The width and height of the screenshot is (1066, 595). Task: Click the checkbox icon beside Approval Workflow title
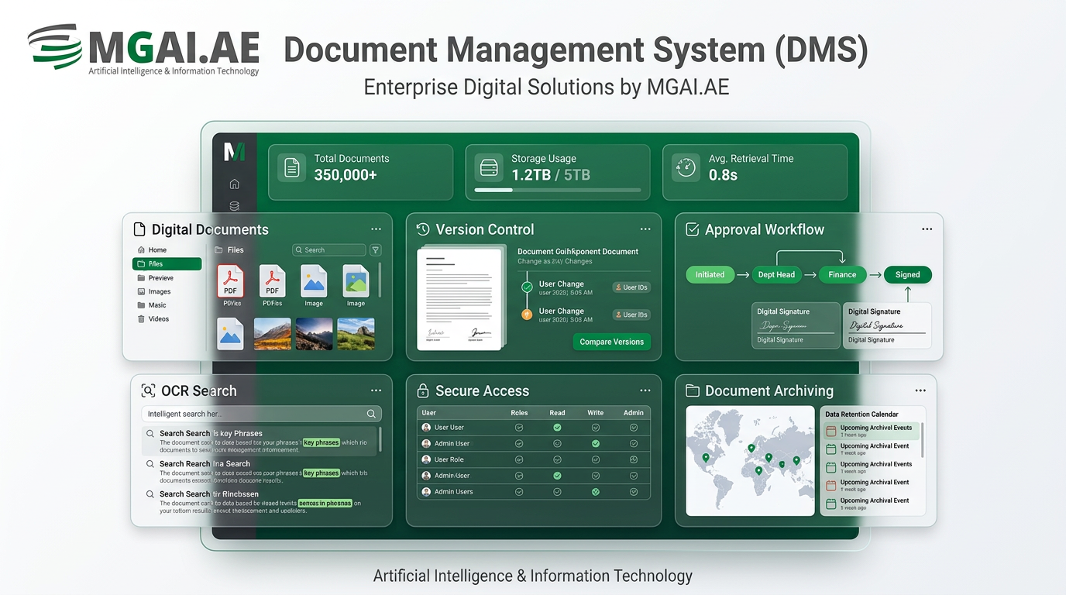(693, 229)
